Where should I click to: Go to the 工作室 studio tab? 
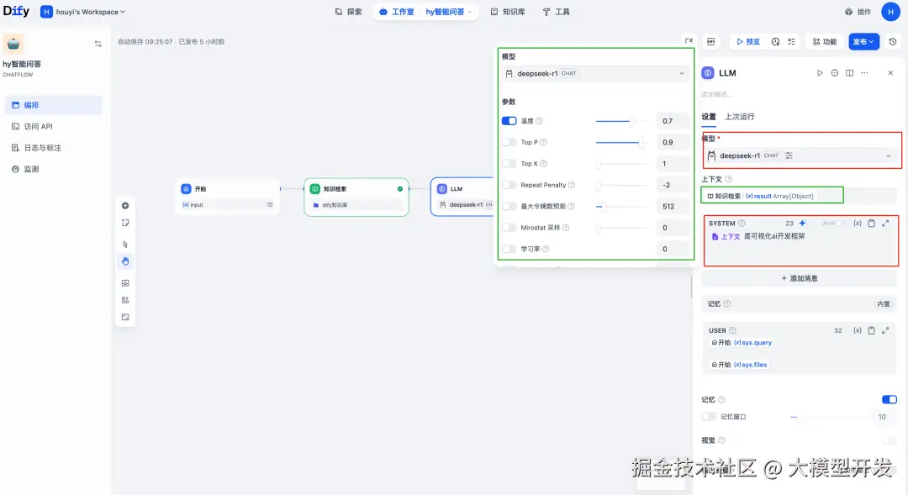[x=397, y=12]
